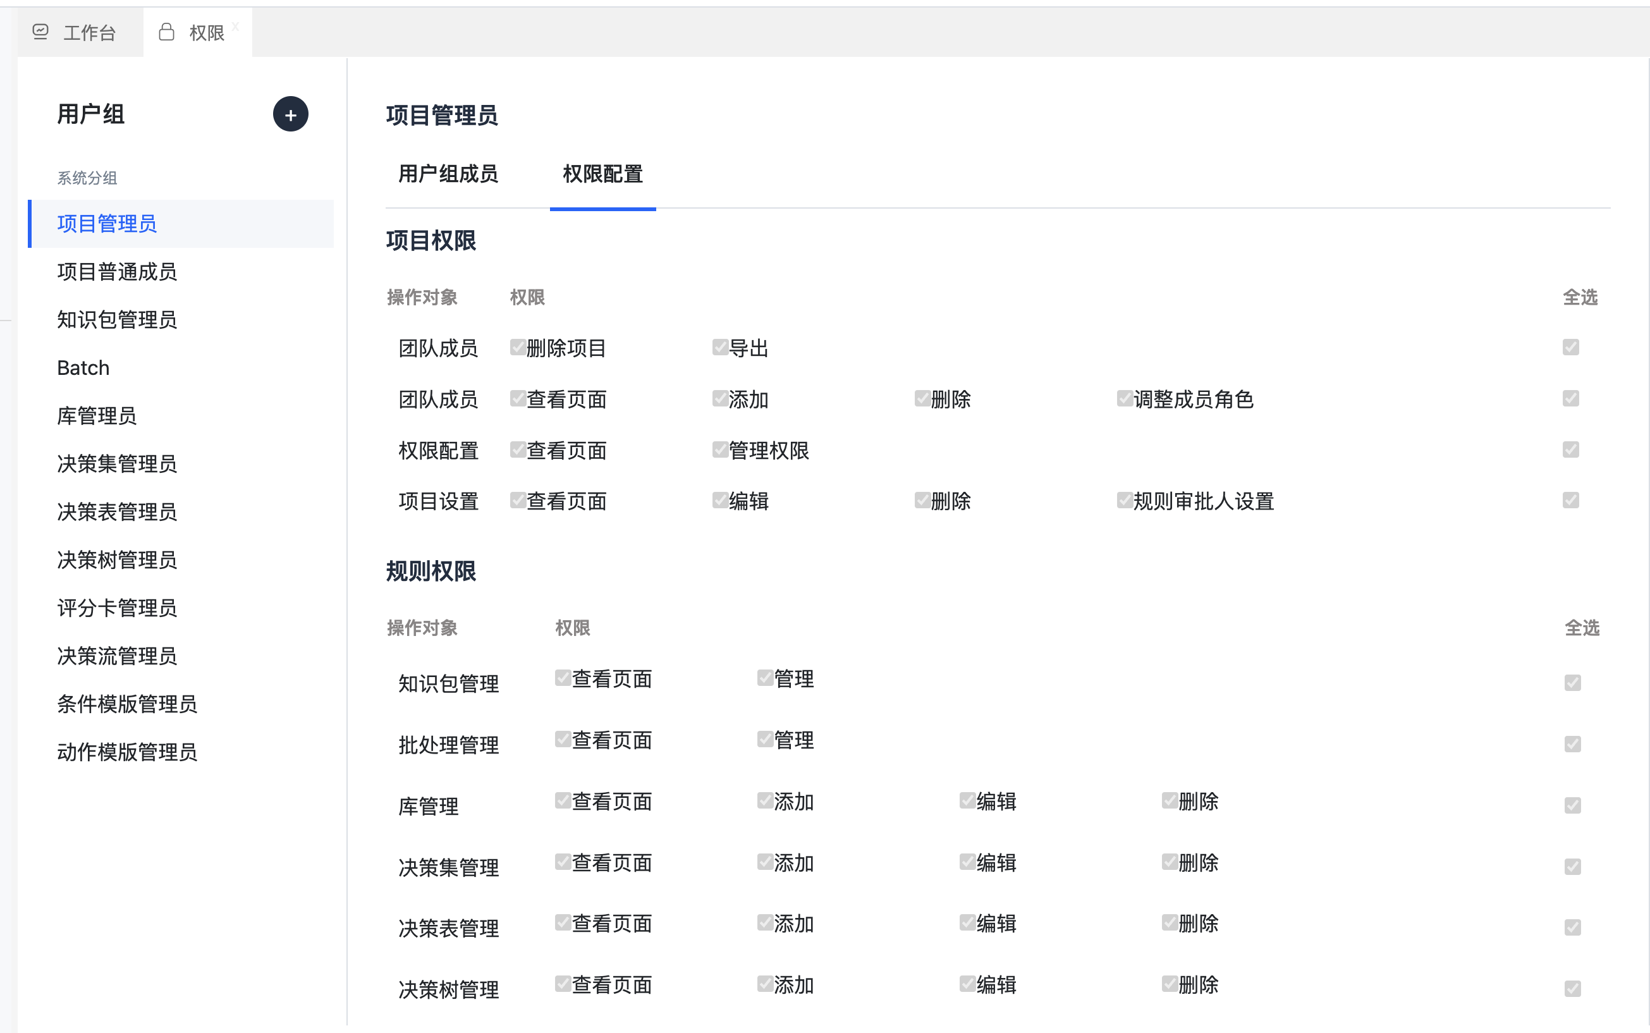
Task: Toggle 管理权限 checkbox in 权限配置 row
Action: click(x=719, y=449)
